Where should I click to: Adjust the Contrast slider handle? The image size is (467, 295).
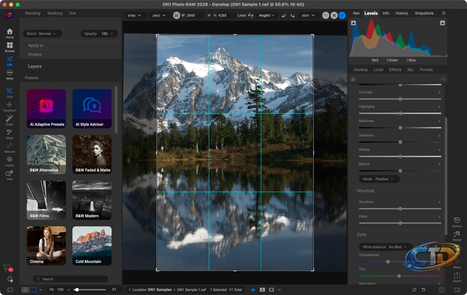(401, 99)
